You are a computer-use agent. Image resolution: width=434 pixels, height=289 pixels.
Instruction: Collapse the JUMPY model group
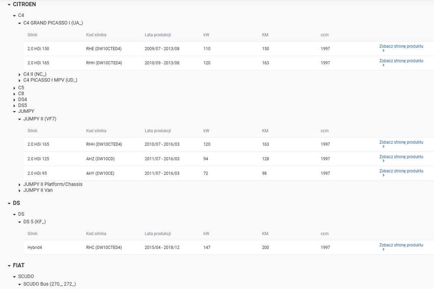coord(14,112)
